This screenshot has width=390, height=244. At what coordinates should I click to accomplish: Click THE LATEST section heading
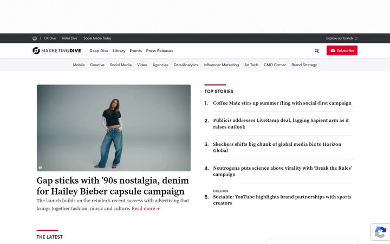pos(49,237)
